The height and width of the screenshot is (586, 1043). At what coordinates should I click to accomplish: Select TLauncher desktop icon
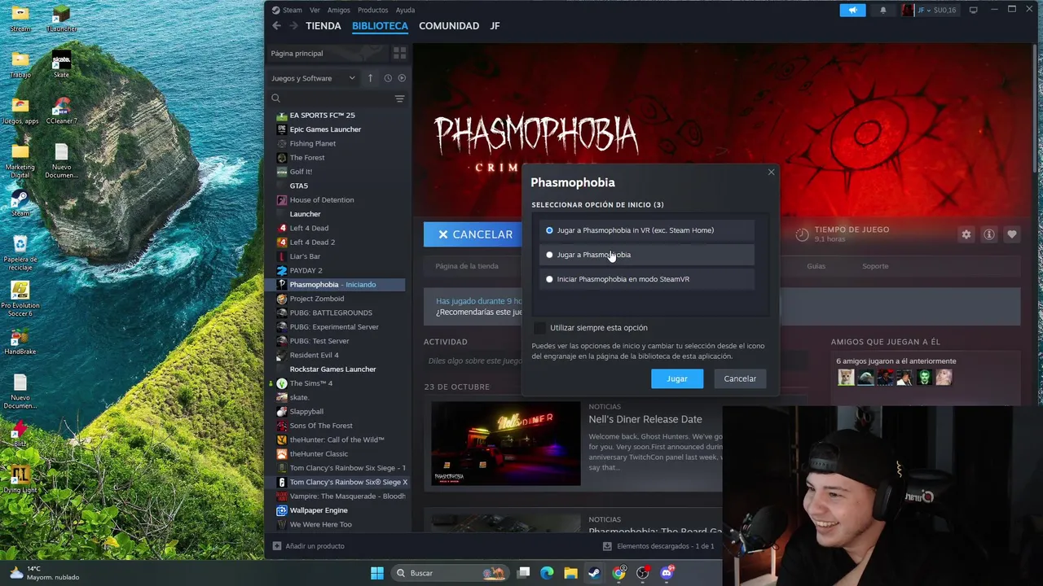(x=61, y=20)
